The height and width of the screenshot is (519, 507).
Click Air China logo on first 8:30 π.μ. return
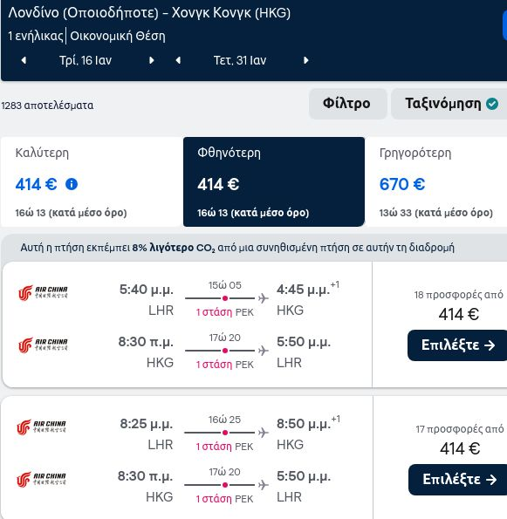[x=43, y=345]
